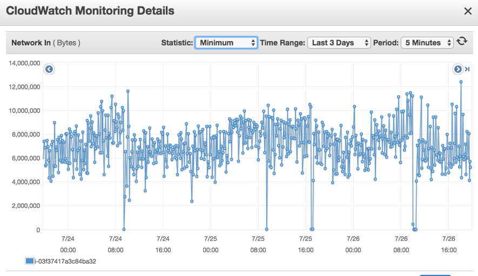Pan the graph forward with right arrow

pyautogui.click(x=457, y=69)
